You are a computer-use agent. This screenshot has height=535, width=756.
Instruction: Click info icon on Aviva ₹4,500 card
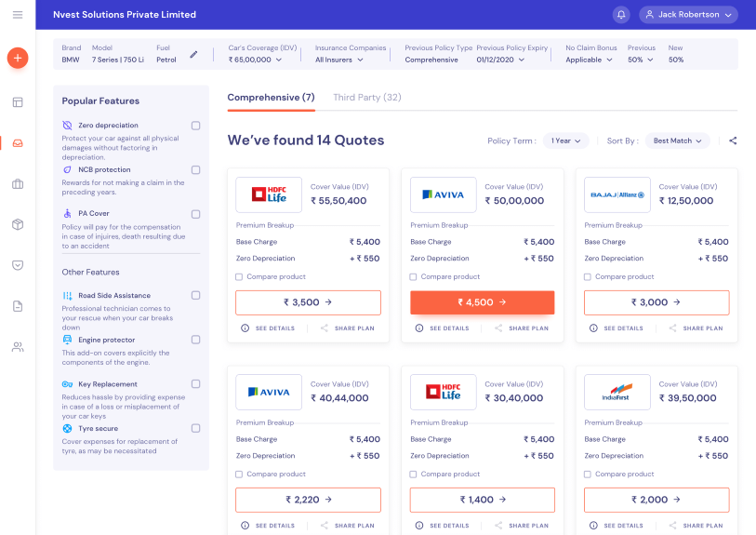point(419,328)
